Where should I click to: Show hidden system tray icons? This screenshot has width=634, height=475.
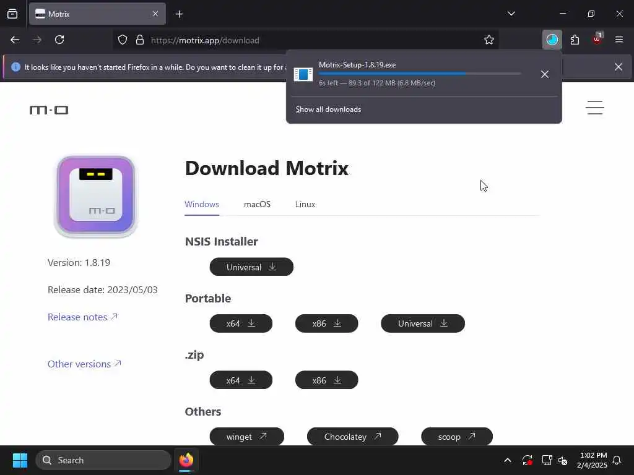click(508, 460)
